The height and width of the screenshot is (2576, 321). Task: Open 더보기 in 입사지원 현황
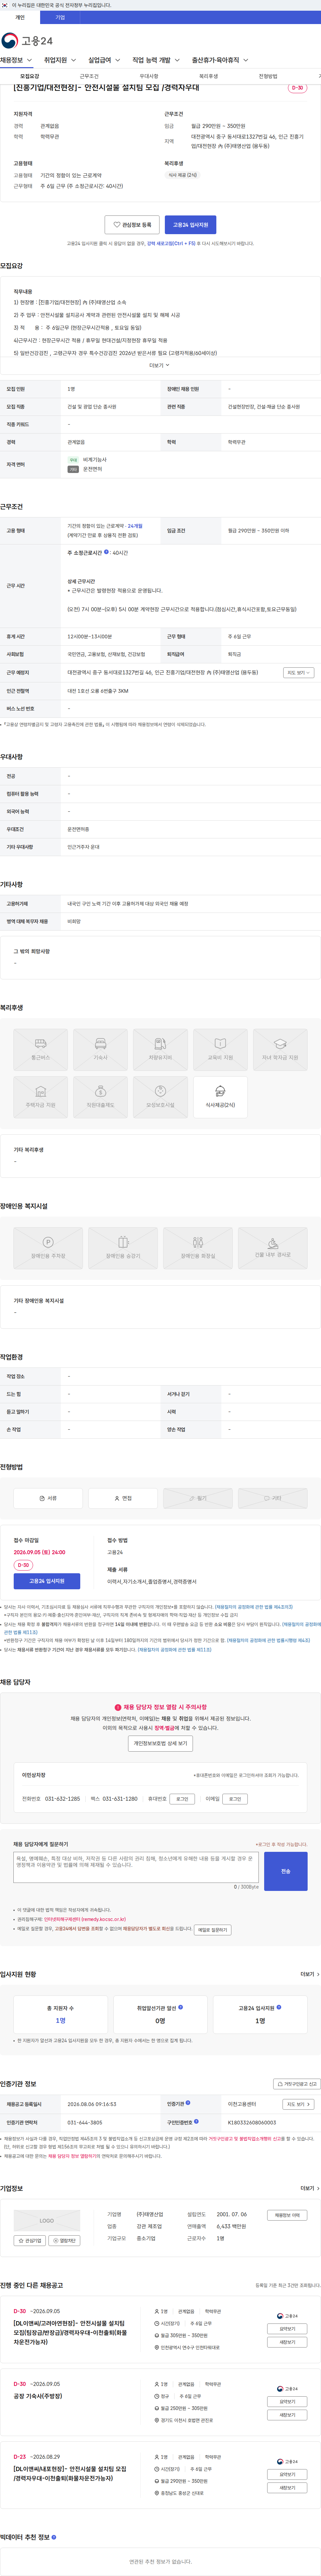[310, 1974]
